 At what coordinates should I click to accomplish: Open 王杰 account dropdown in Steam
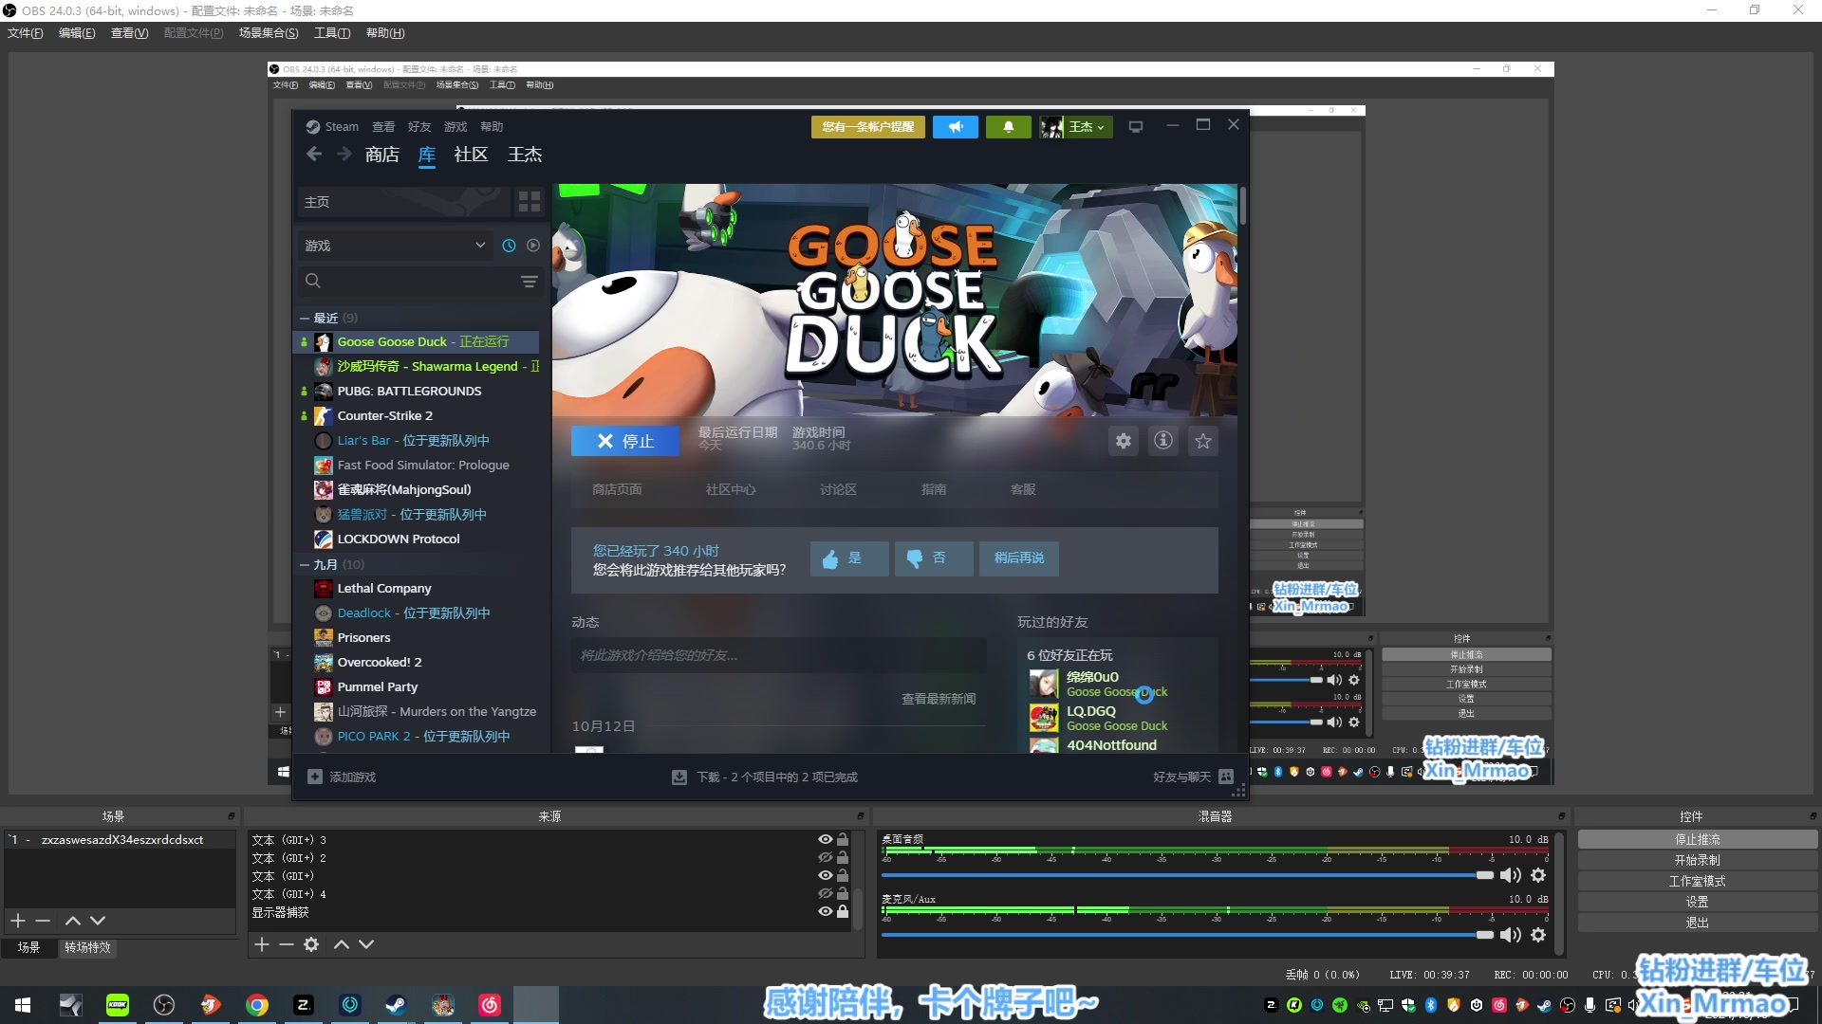point(1076,127)
